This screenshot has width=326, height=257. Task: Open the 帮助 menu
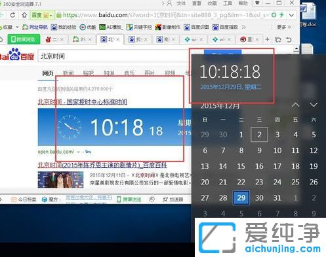[243, 3]
